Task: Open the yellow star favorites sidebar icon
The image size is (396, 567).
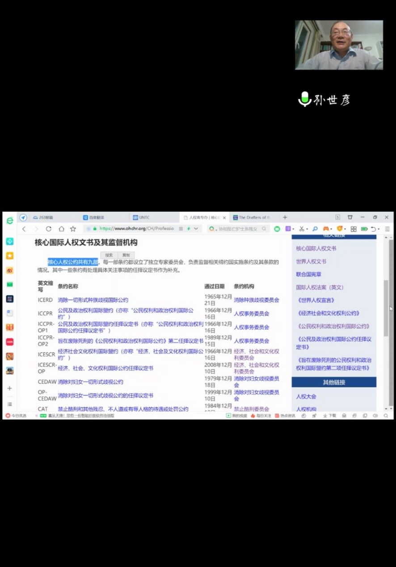Action: pyautogui.click(x=9, y=256)
